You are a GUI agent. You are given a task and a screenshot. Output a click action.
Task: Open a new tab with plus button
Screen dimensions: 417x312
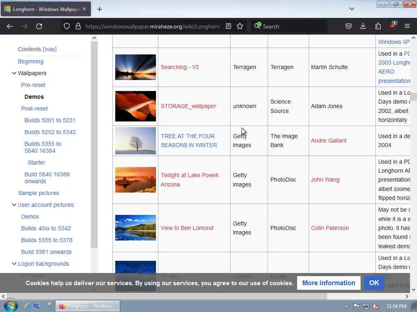click(99, 9)
